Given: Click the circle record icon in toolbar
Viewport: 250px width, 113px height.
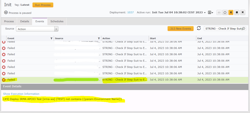Looking at the screenshot, I should (x=225, y=13).
